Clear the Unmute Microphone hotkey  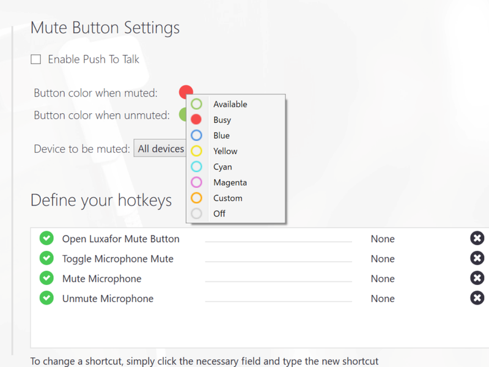(x=477, y=298)
